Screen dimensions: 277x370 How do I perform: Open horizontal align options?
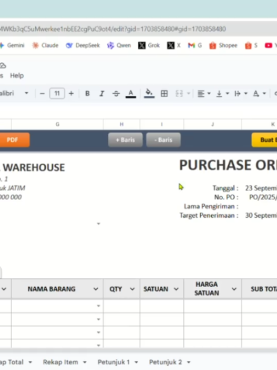click(203, 94)
